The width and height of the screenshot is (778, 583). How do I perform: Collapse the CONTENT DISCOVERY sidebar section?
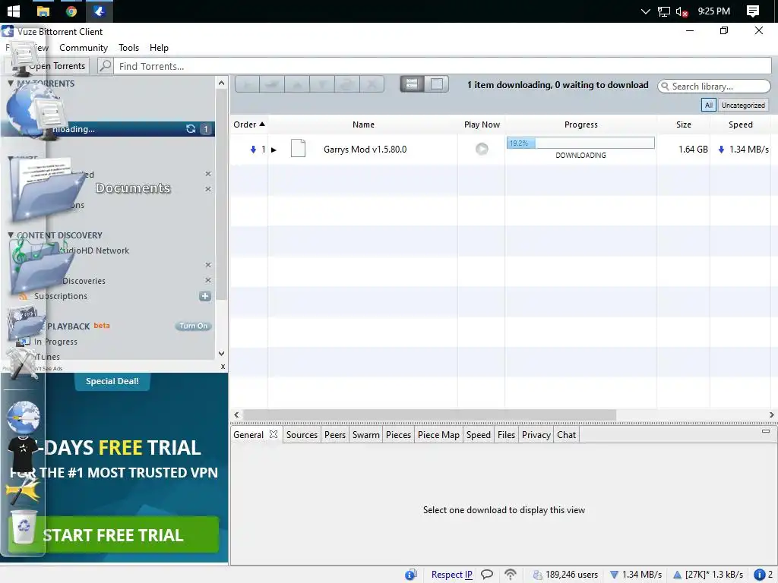point(11,235)
